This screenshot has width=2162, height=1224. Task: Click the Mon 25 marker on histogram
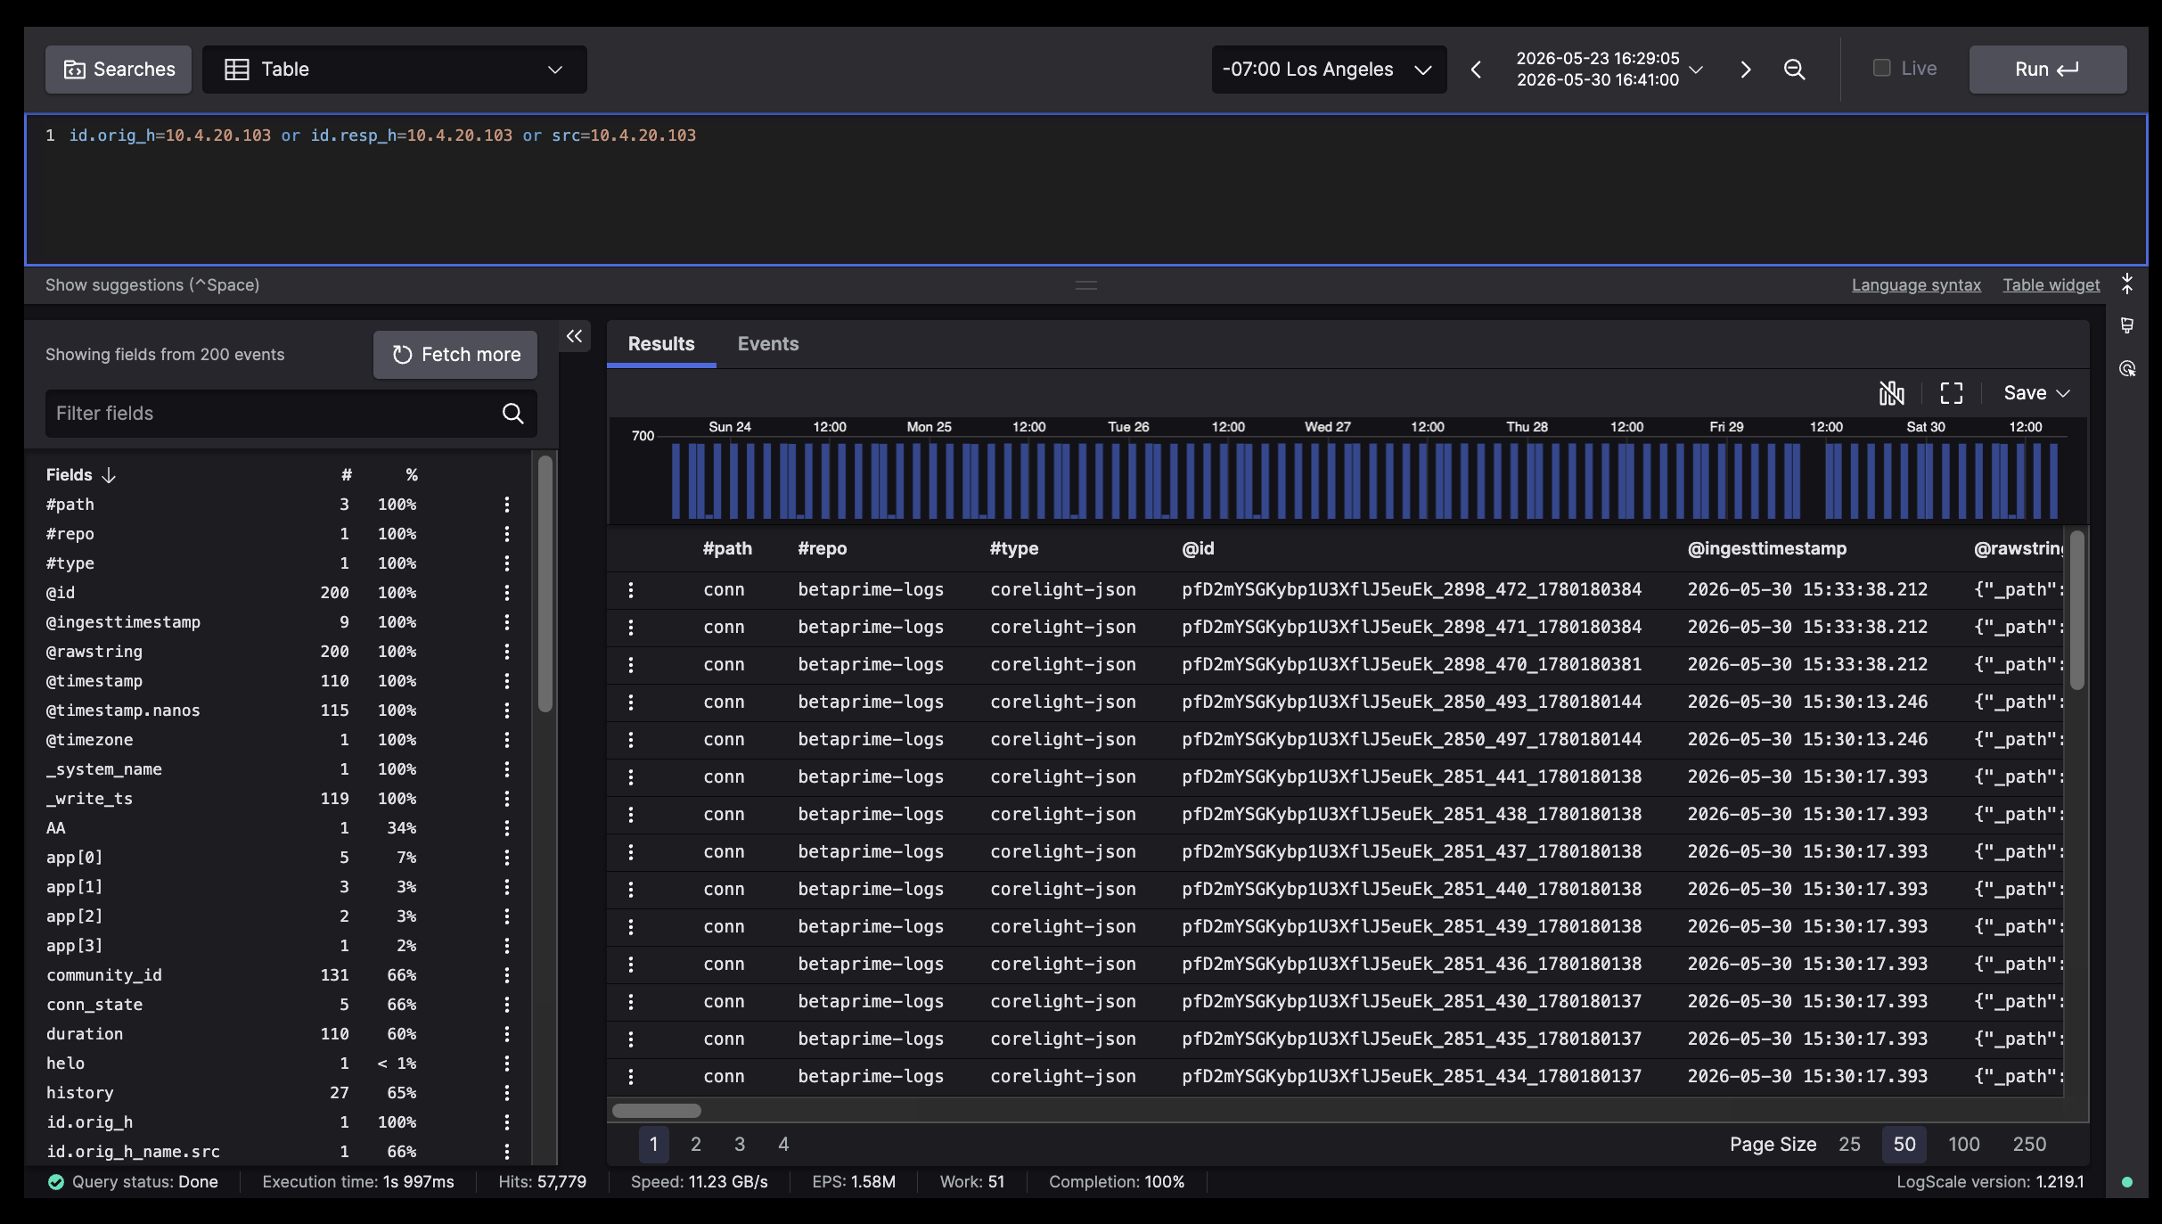(929, 427)
